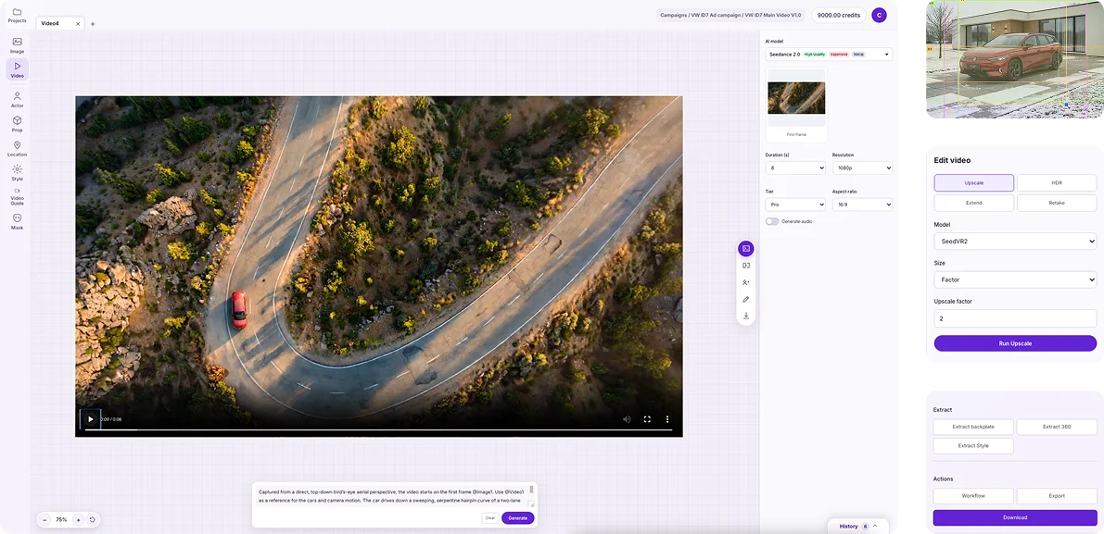Image resolution: width=1104 pixels, height=534 pixels.
Task: Click the download icon in floating toolbar
Action: (x=745, y=317)
